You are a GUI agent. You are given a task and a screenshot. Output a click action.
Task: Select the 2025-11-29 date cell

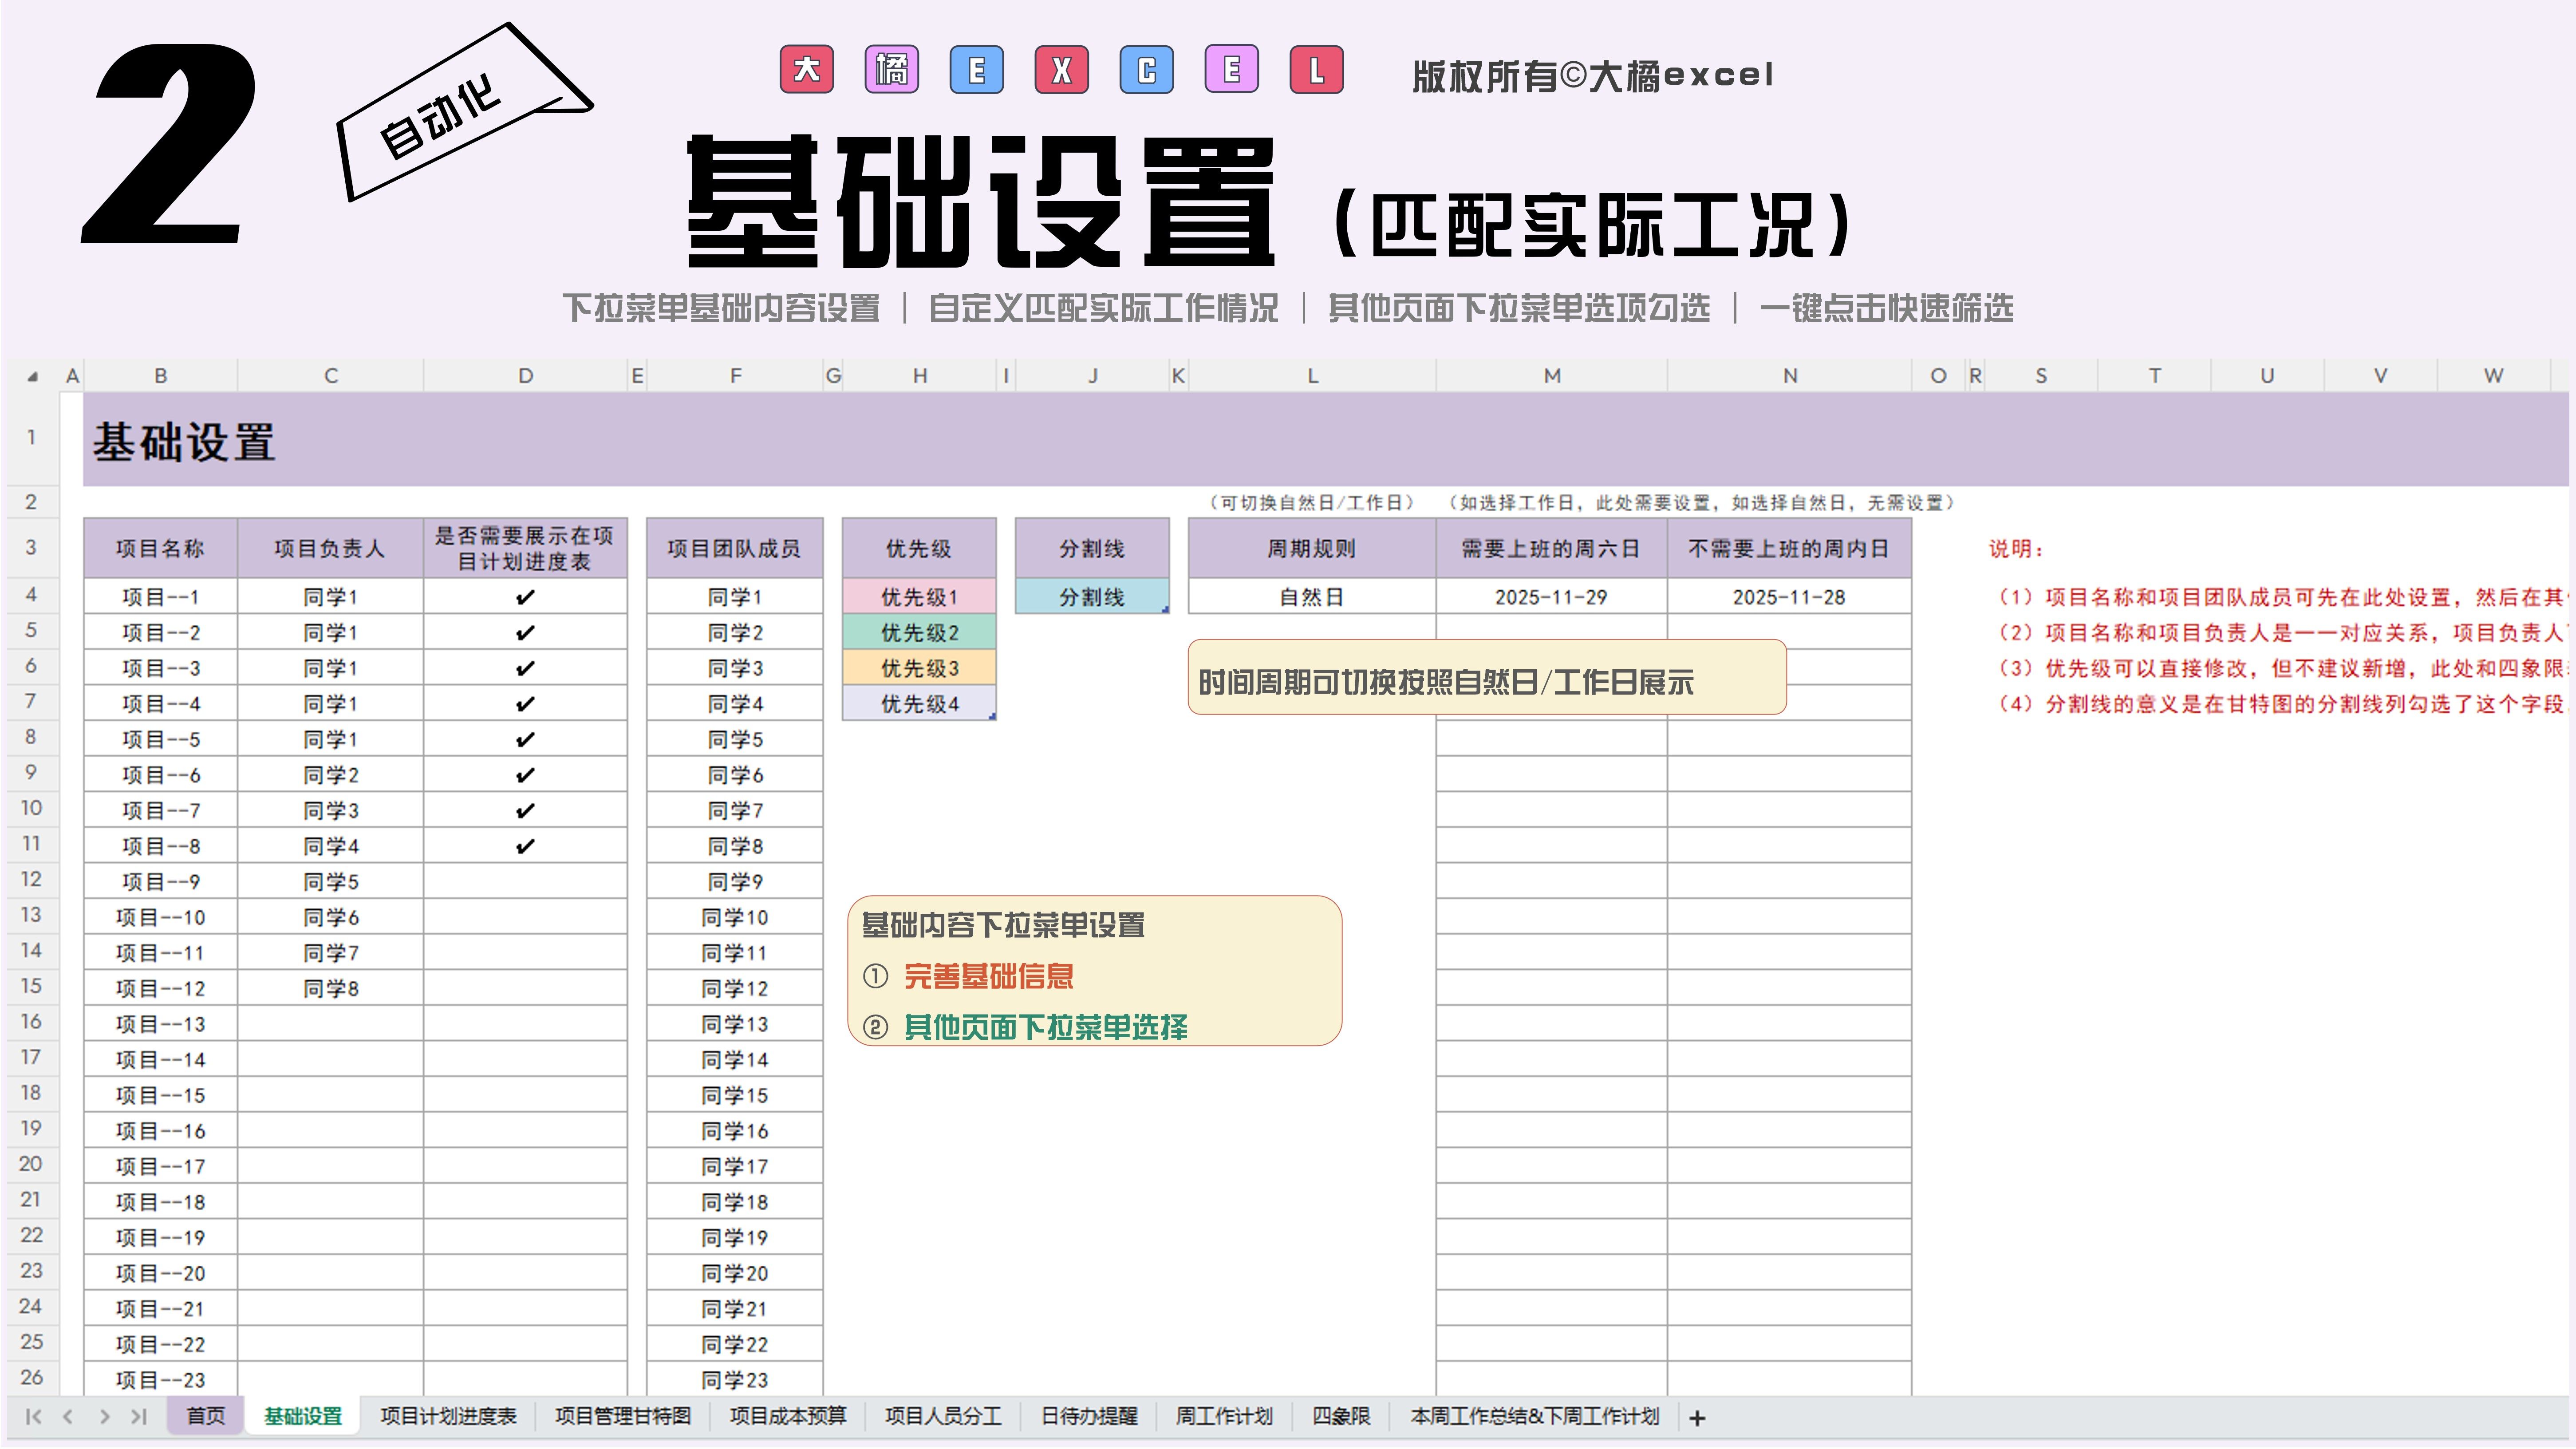(x=1550, y=597)
